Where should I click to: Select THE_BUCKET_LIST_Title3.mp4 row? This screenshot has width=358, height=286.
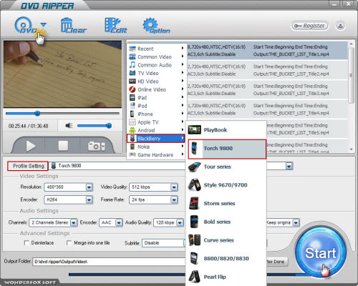pyautogui.click(x=268, y=89)
